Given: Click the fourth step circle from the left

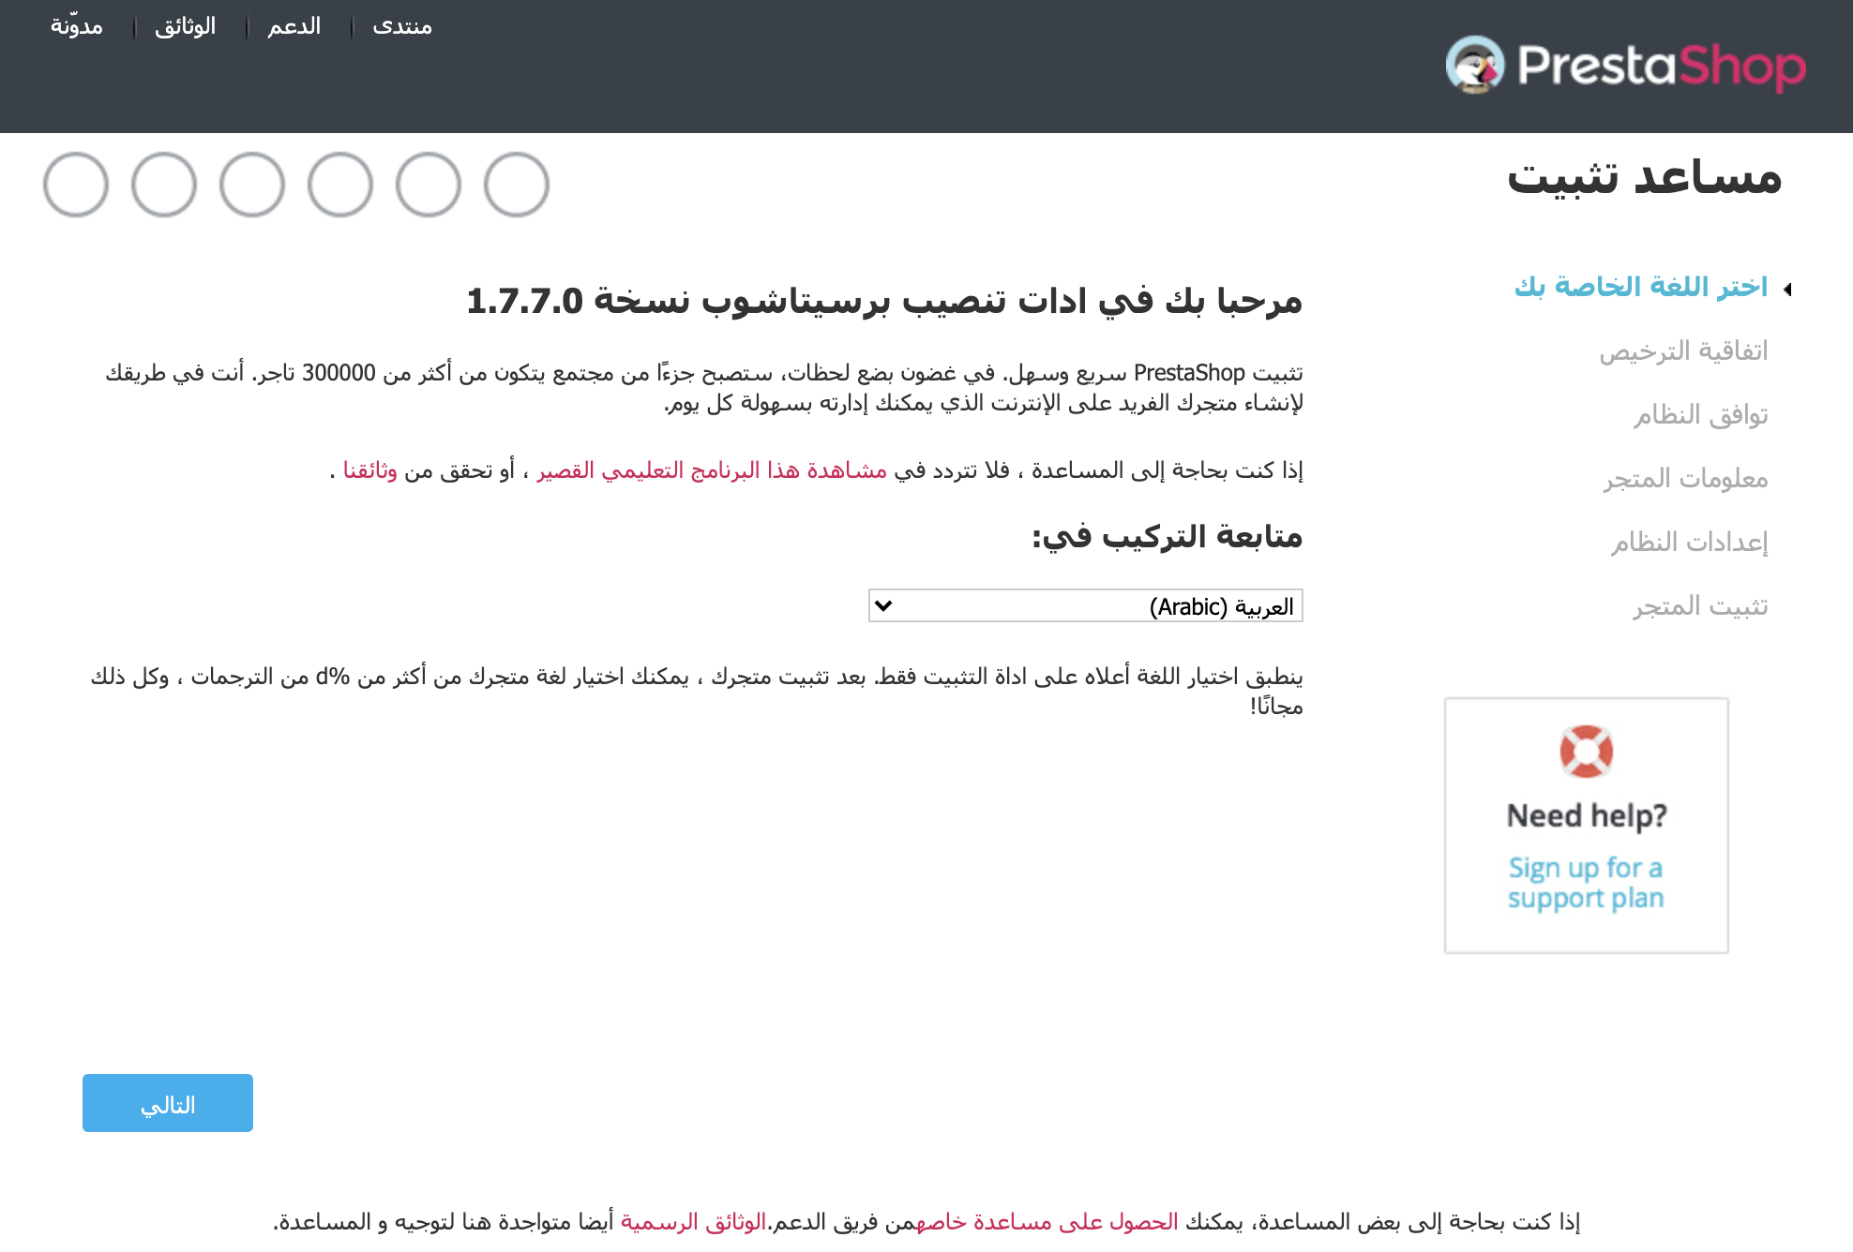Looking at the screenshot, I should [x=340, y=185].
